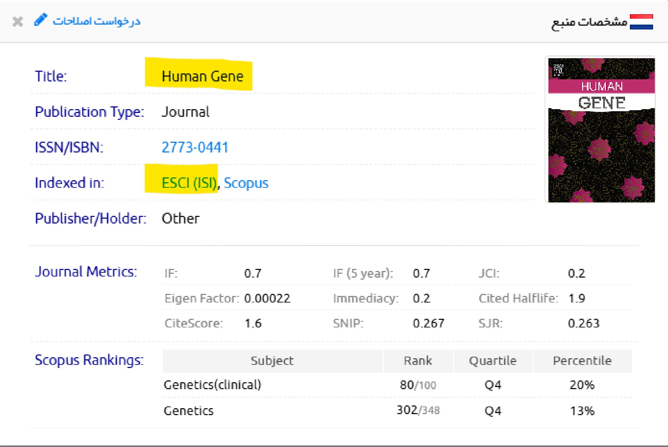668x447 pixels.
Task: Open ISSN 2773-0441 link
Action: point(195,147)
